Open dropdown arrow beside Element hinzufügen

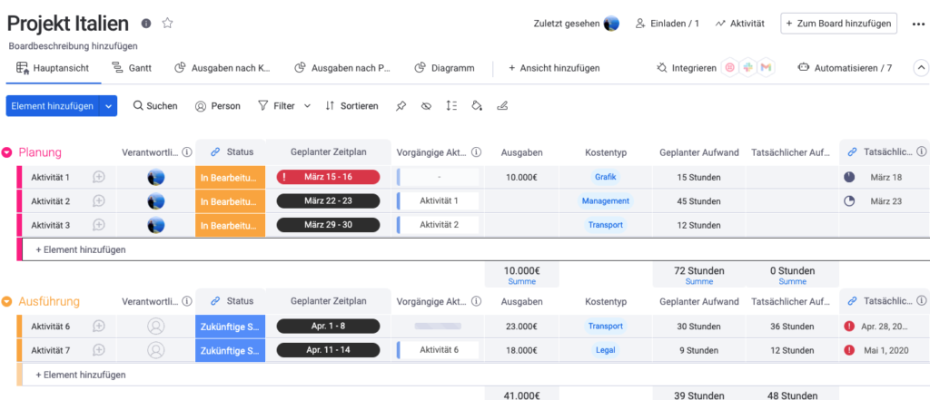pos(109,106)
